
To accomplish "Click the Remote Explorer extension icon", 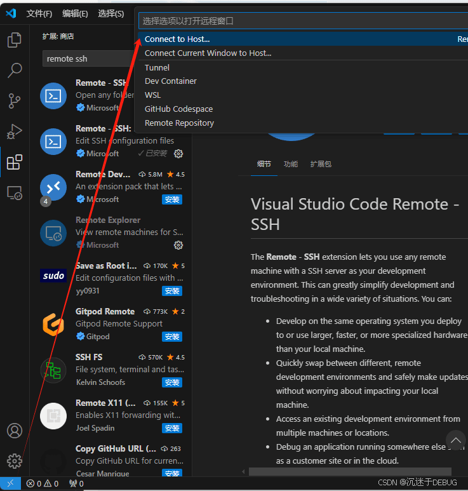I will (53, 233).
